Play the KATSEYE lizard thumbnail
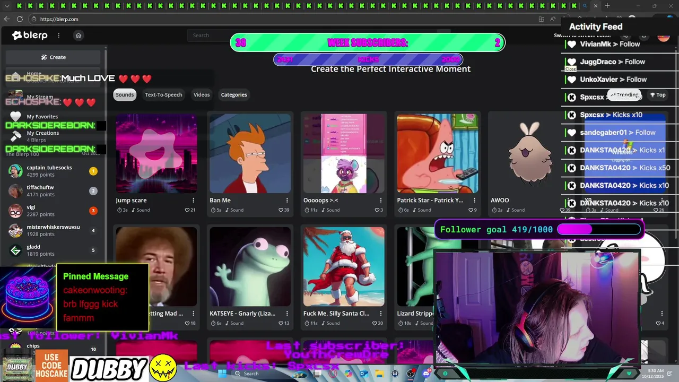Viewport: 679px width, 382px height. (x=250, y=266)
